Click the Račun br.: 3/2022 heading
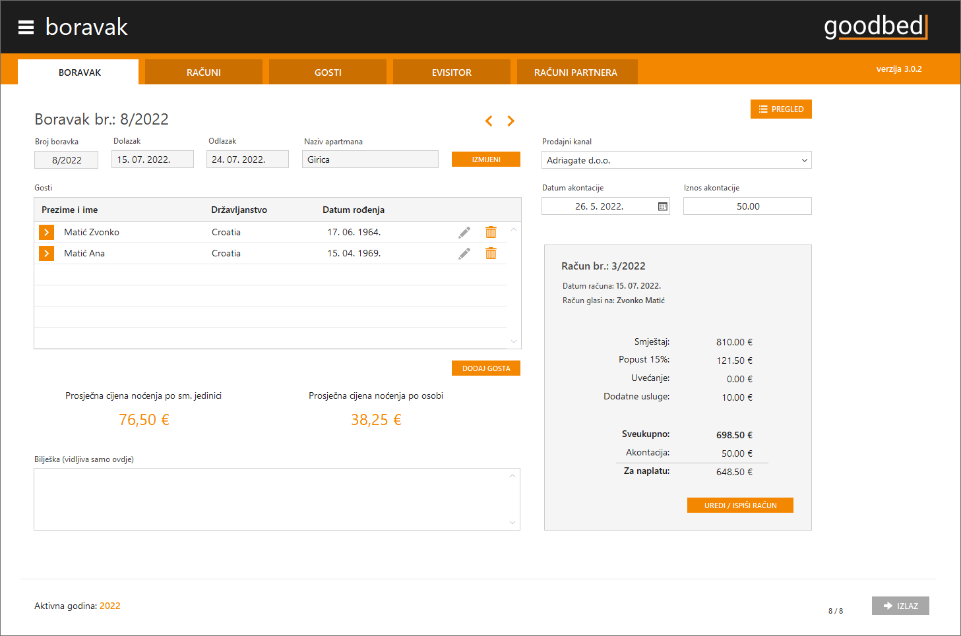The image size is (961, 636). (x=604, y=266)
